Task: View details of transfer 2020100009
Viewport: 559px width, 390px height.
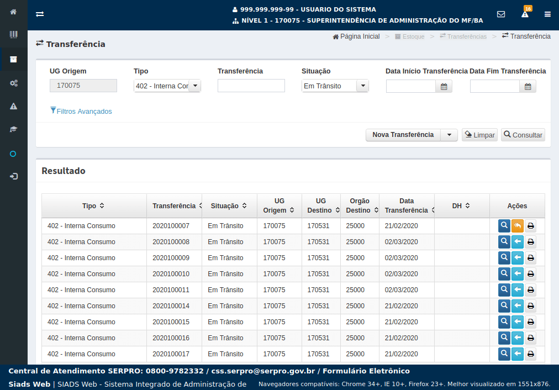Action: tap(504, 258)
